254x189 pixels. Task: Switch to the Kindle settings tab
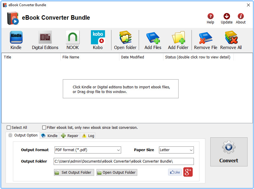(49, 136)
